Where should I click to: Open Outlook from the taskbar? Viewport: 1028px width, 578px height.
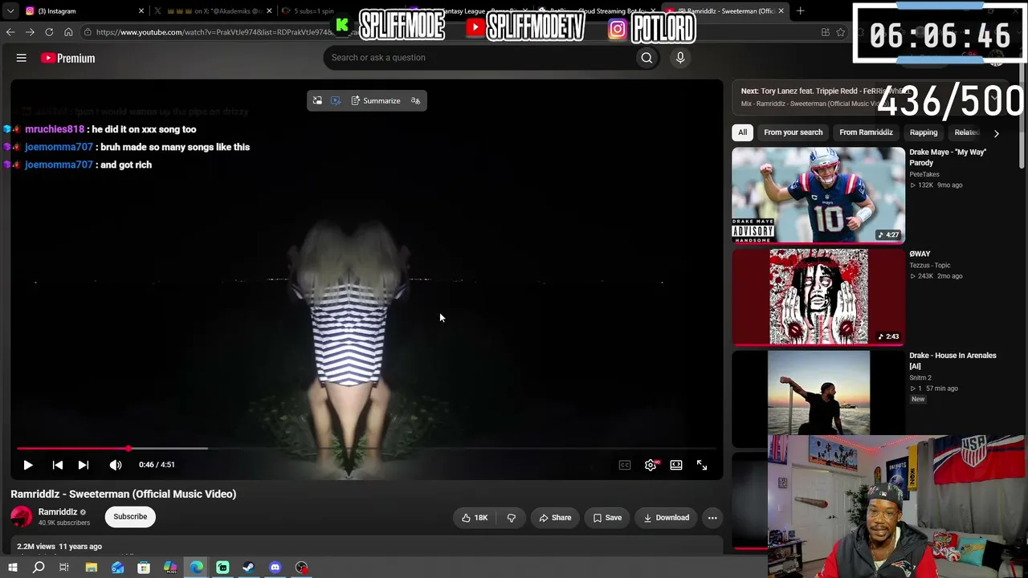pyautogui.click(x=118, y=568)
